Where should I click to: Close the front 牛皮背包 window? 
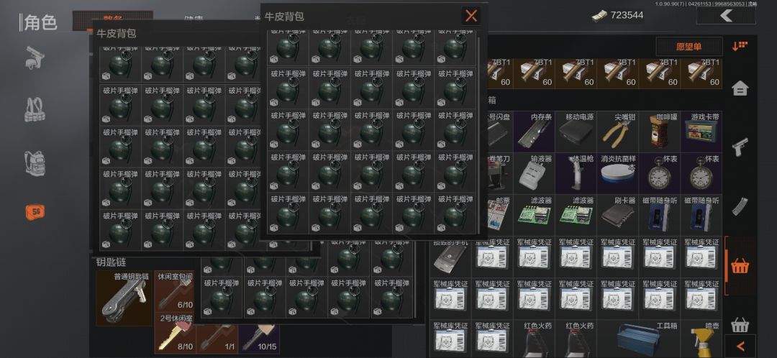click(471, 16)
